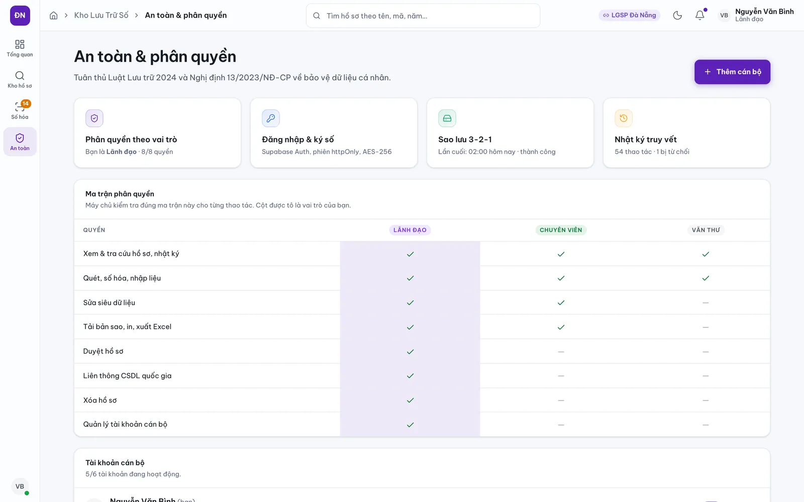Click An toàn & phân quyền breadcrumb
This screenshot has height=502, width=804.
coord(186,16)
